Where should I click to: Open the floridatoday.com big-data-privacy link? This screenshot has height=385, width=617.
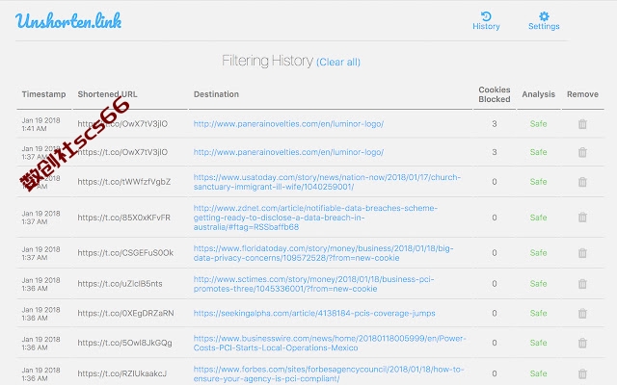(324, 253)
